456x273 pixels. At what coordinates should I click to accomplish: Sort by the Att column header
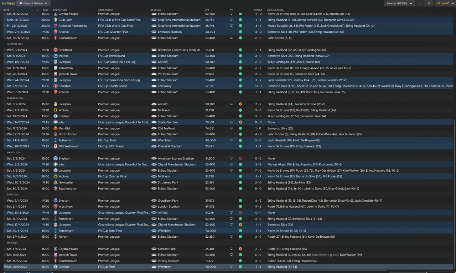click(207, 10)
